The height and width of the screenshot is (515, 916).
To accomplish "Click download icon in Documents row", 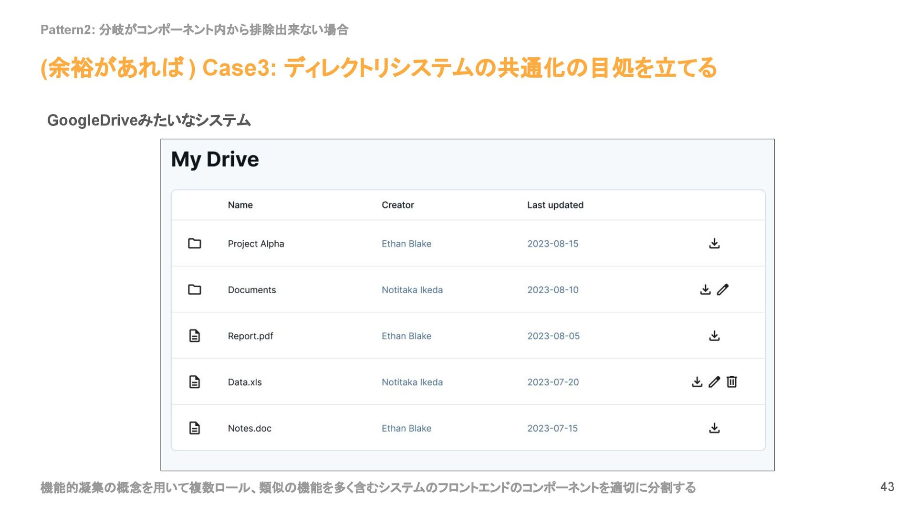I will 705,289.
